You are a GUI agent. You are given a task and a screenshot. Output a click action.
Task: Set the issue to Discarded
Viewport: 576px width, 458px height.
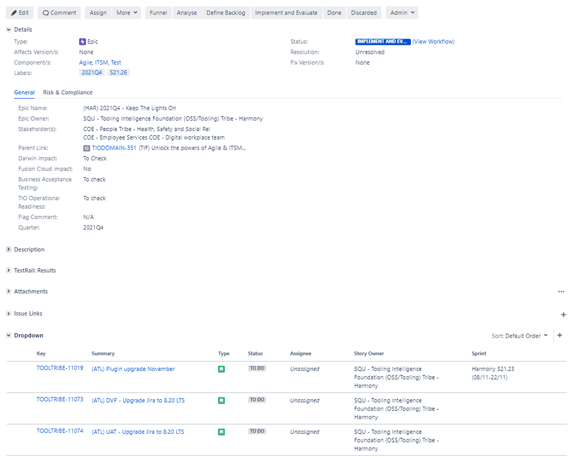pos(364,13)
